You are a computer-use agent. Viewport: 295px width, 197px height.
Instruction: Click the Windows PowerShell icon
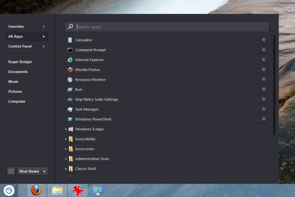pyautogui.click(x=70, y=119)
